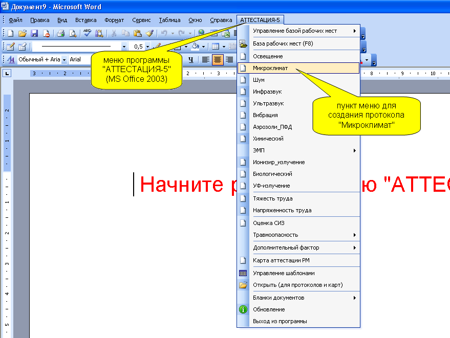
Task: Open the Undo history dropdown arrow
Action: point(173,34)
